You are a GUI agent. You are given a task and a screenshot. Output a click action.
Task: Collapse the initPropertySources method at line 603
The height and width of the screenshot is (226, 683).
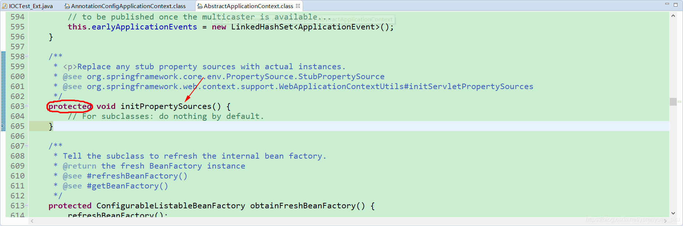(x=27, y=106)
